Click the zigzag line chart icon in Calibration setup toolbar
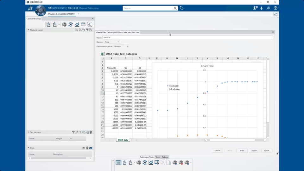The width and height of the screenshot is (304, 171). click(x=77, y=24)
